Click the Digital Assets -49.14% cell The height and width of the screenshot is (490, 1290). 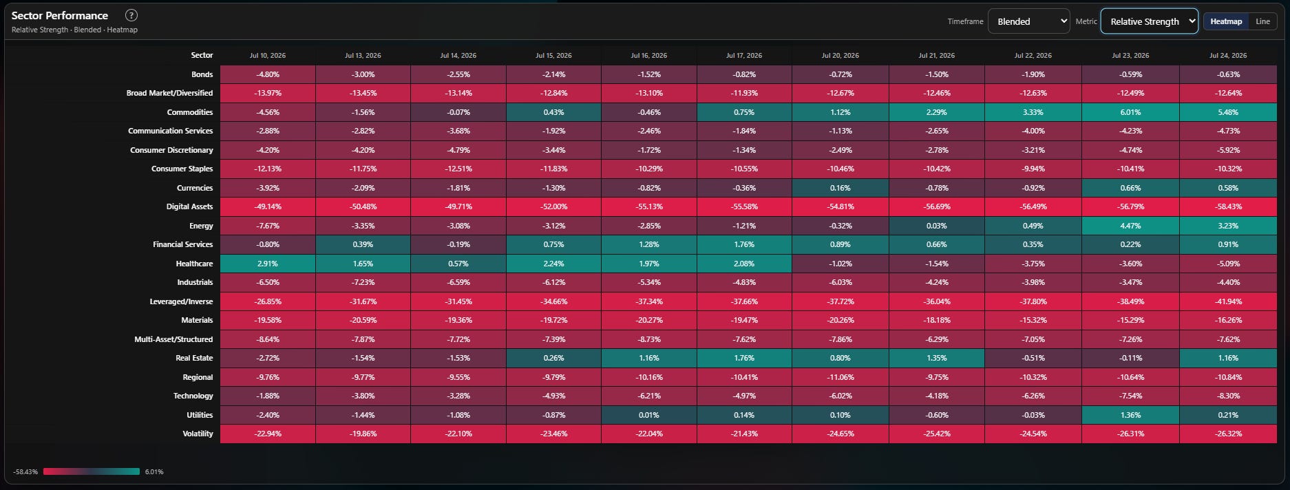pos(268,206)
